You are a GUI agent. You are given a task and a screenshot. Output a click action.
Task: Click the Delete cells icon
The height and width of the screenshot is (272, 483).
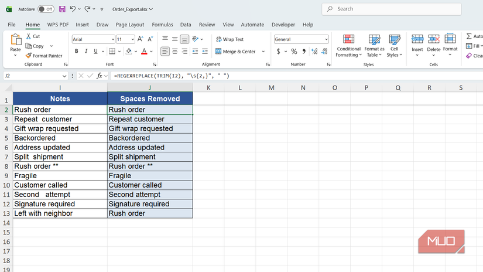point(434,39)
